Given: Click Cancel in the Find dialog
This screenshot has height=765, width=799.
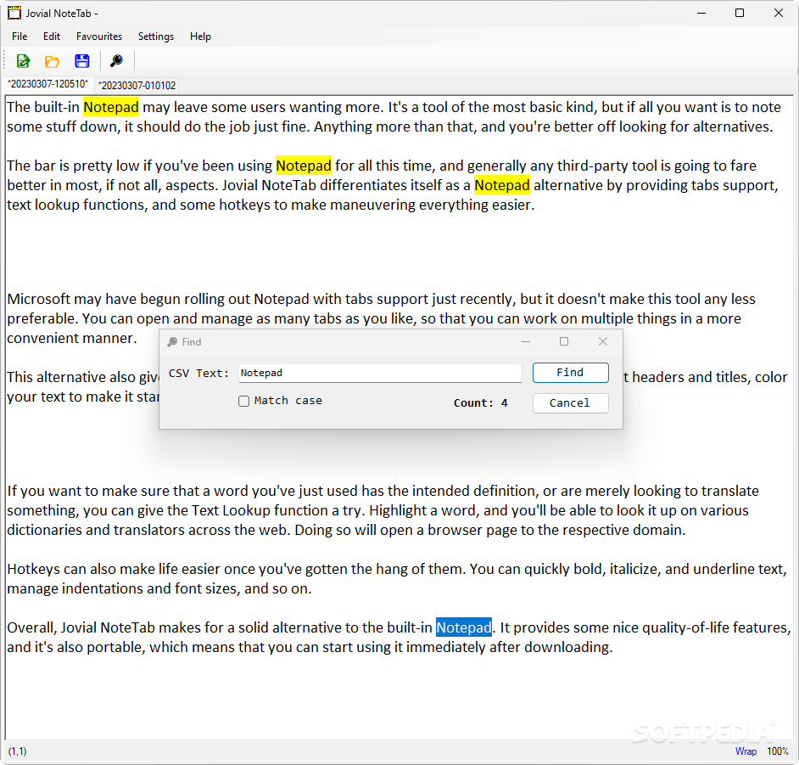Looking at the screenshot, I should (x=570, y=403).
